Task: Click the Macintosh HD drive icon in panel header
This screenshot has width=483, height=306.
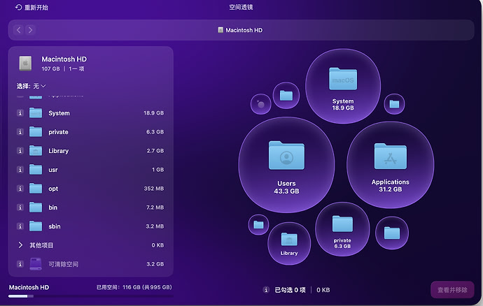Action: pos(26,63)
